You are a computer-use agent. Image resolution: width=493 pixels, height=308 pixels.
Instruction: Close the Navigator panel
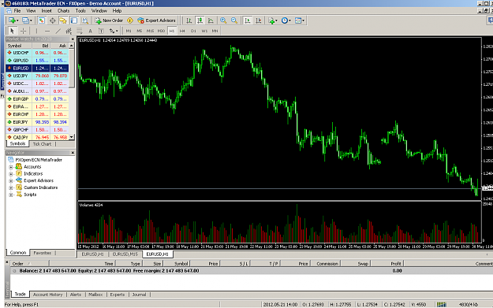click(x=73, y=153)
